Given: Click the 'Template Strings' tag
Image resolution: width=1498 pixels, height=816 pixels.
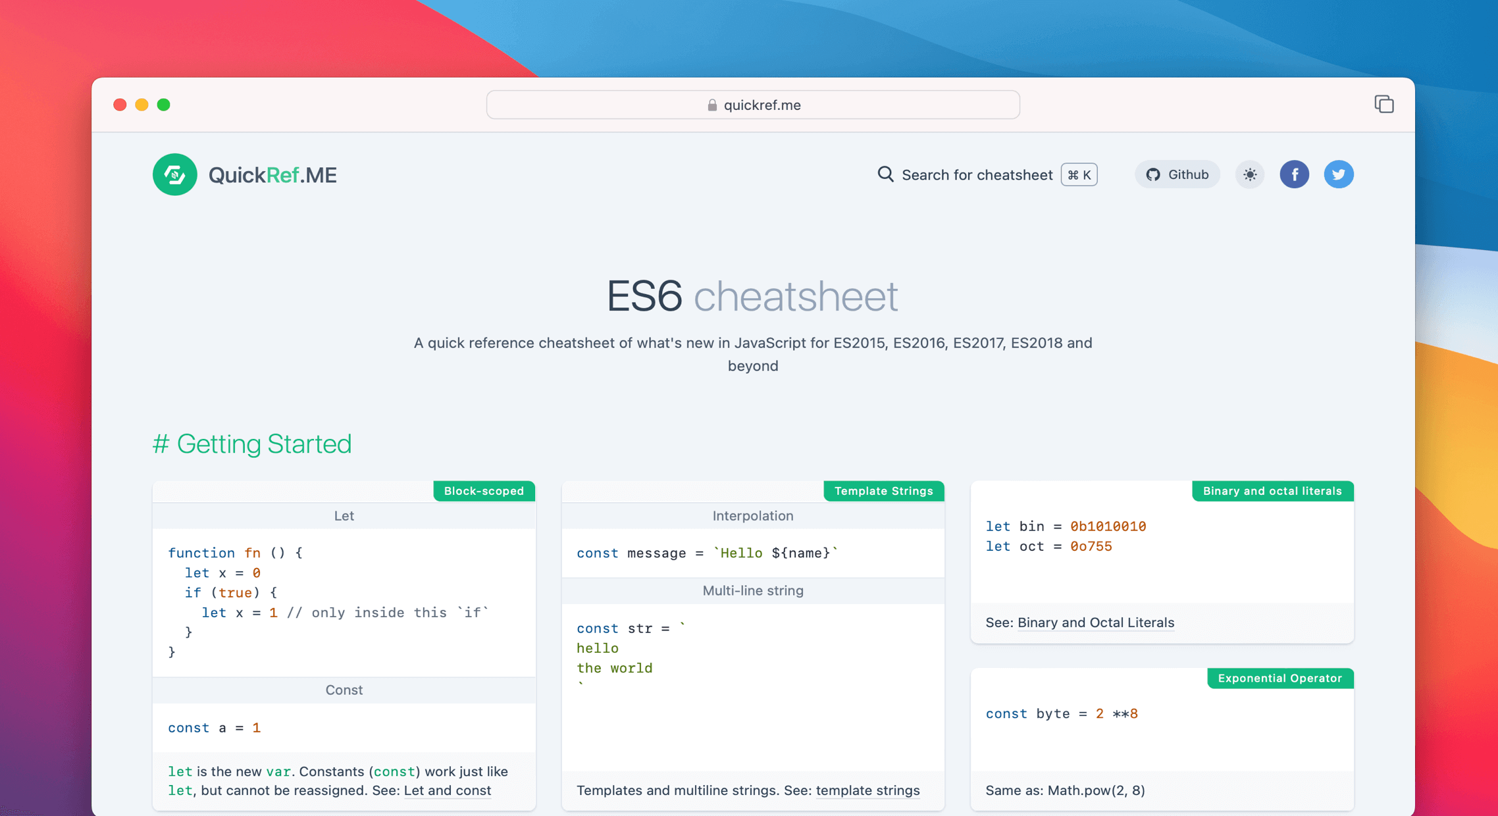Looking at the screenshot, I should pyautogui.click(x=883, y=491).
